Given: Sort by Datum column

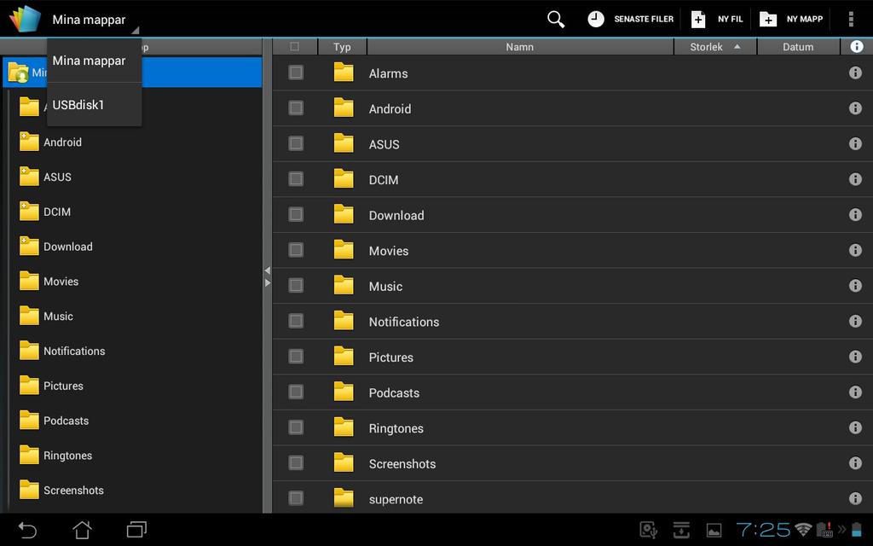Looking at the screenshot, I should pos(798,47).
